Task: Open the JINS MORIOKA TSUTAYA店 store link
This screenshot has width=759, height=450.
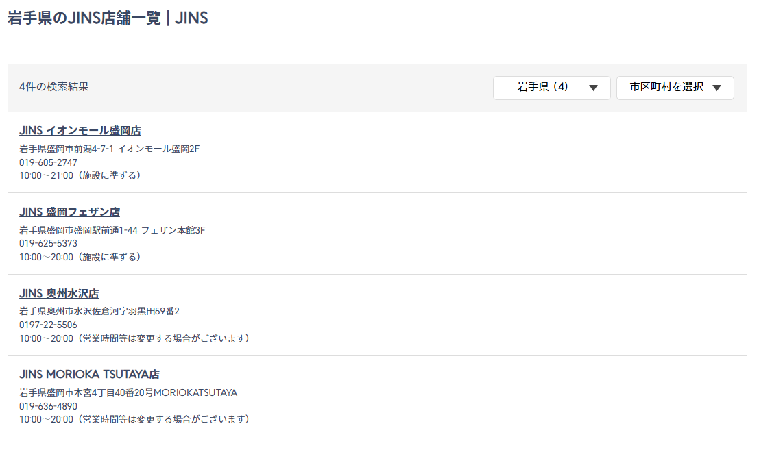Action: tap(89, 375)
